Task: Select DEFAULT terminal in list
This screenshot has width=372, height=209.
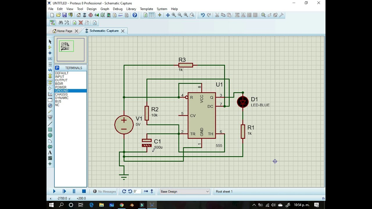Action: coord(70,73)
